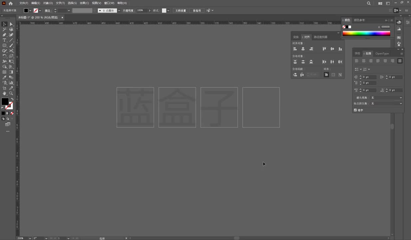The image size is (411, 240).
Task: Set color mode to None in toolbar
Action: click(12, 113)
